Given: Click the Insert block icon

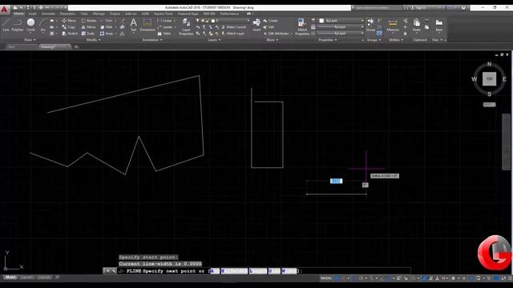Looking at the screenshot, I should point(256,25).
